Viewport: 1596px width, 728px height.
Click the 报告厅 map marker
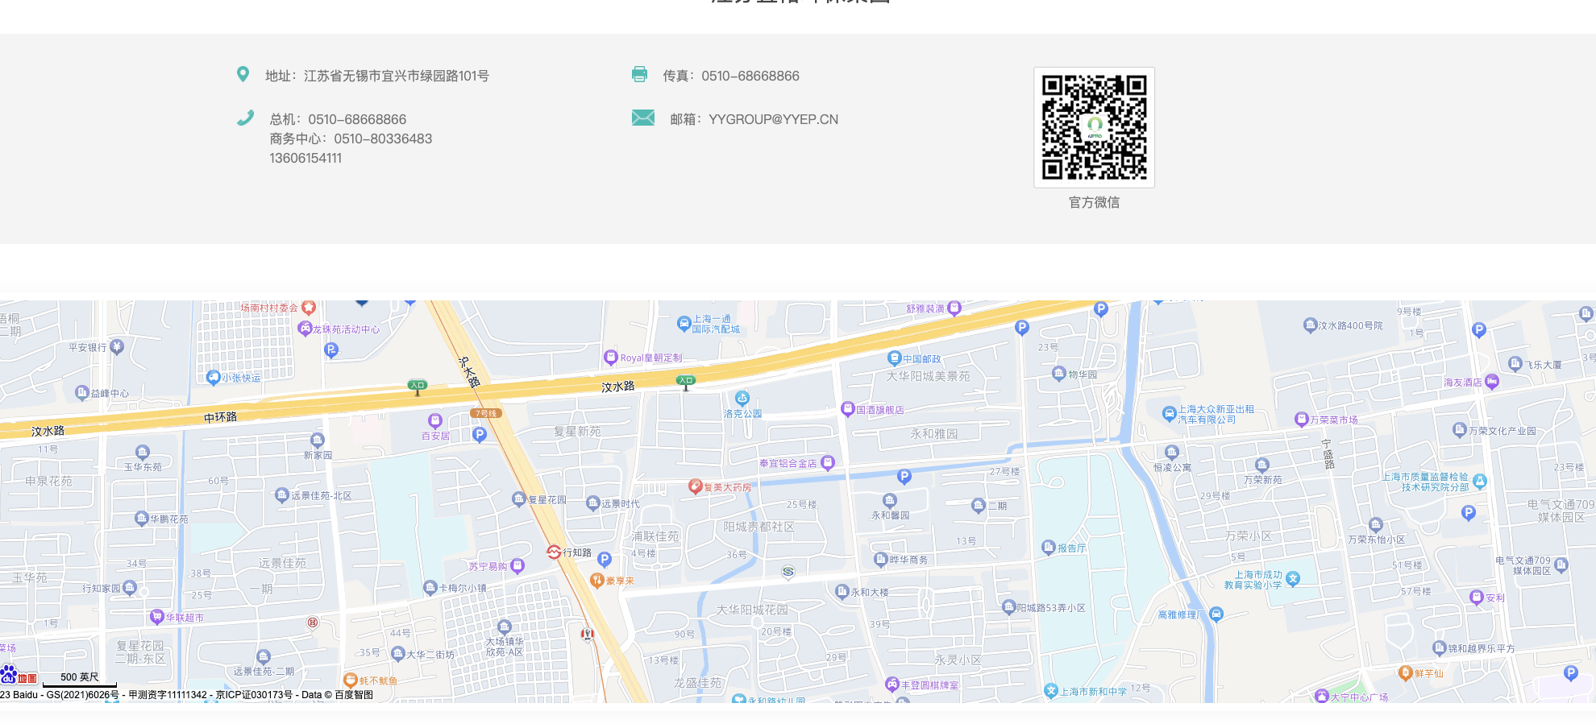tap(1049, 548)
